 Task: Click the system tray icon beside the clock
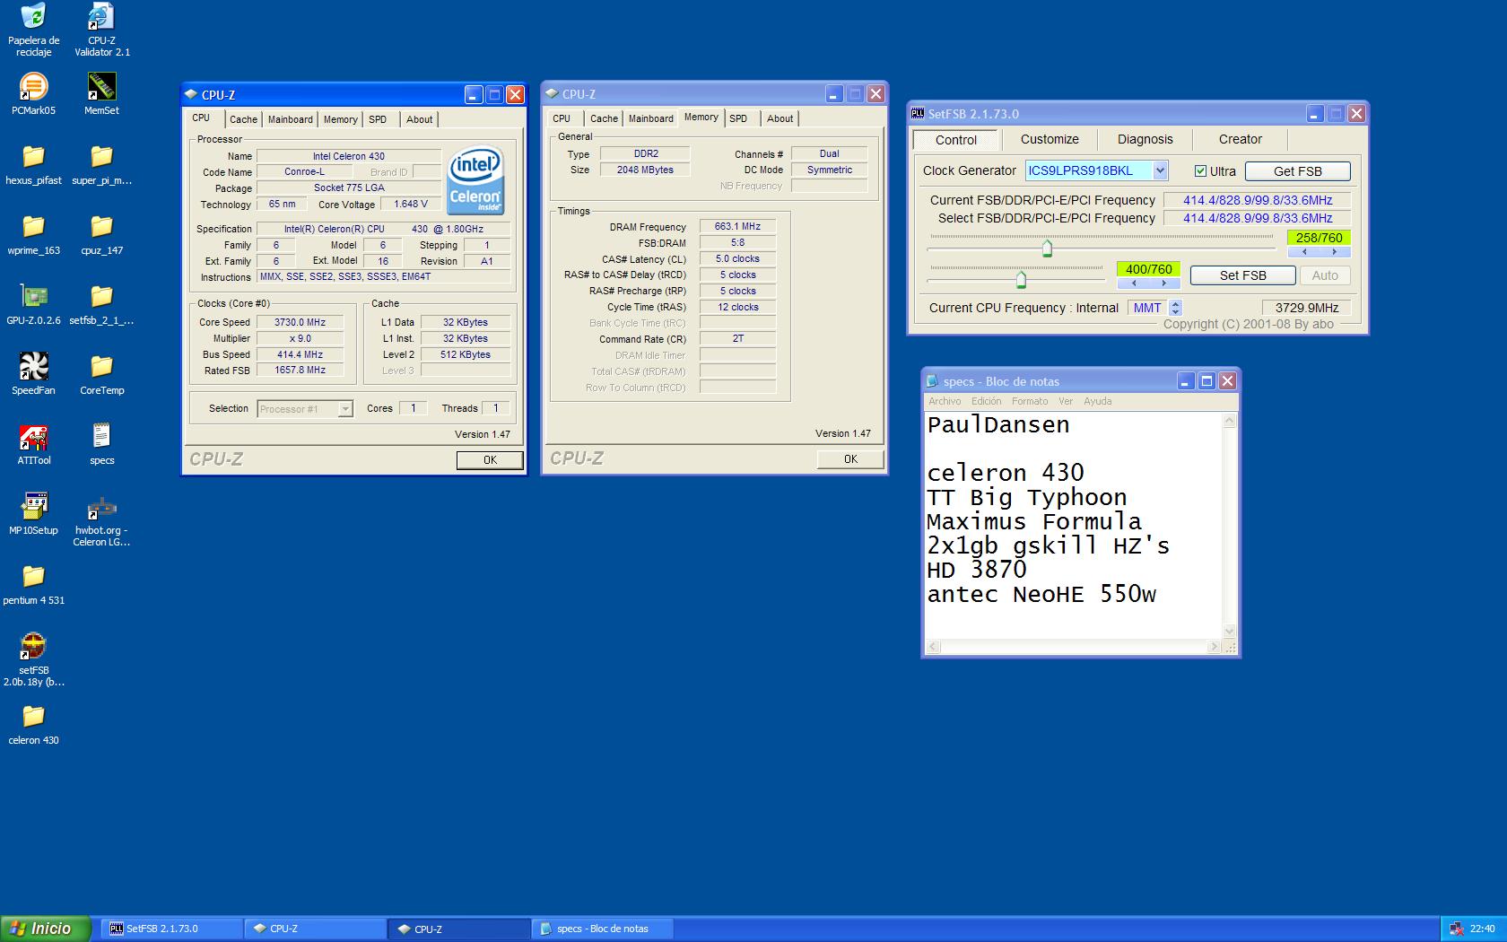[1456, 929]
